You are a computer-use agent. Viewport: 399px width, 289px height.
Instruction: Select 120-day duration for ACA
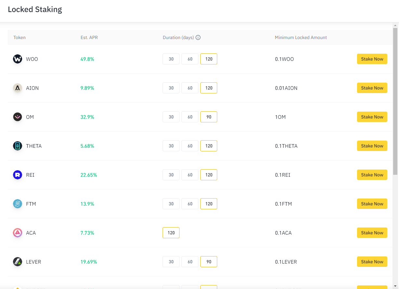point(171,233)
